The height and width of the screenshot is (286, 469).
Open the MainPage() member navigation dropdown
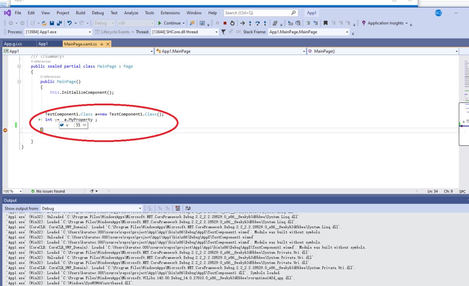[x=383, y=51]
